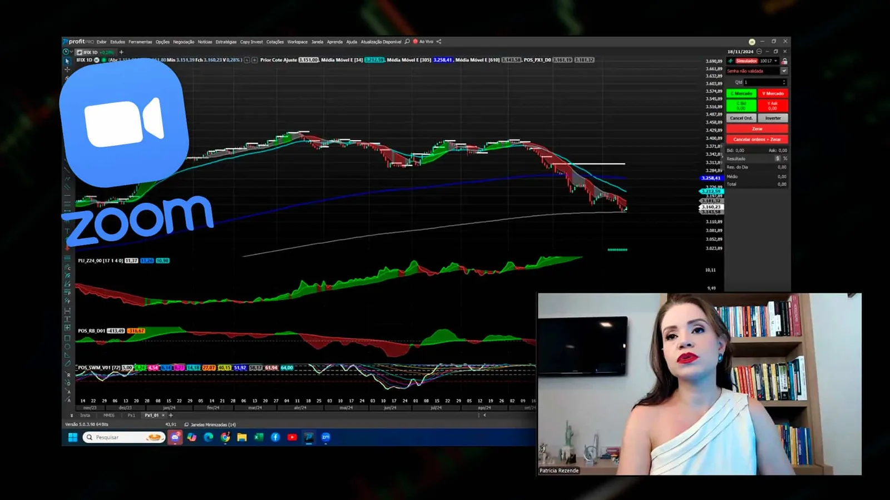890x500 pixels.
Task: Switch to the Px1 bottom tab
Action: tap(131, 415)
